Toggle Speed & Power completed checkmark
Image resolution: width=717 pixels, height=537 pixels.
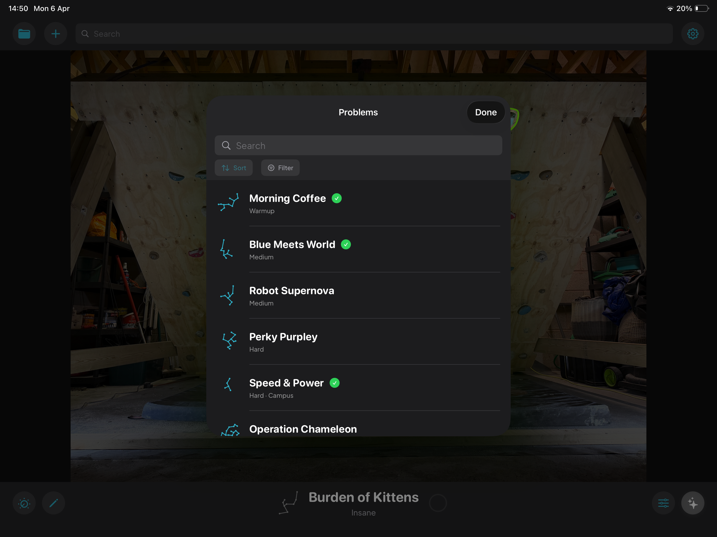[335, 383]
